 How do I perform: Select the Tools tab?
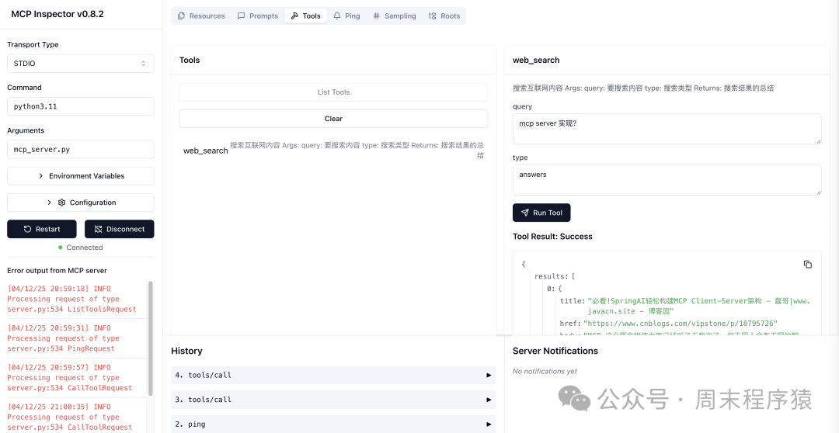pyautogui.click(x=305, y=16)
